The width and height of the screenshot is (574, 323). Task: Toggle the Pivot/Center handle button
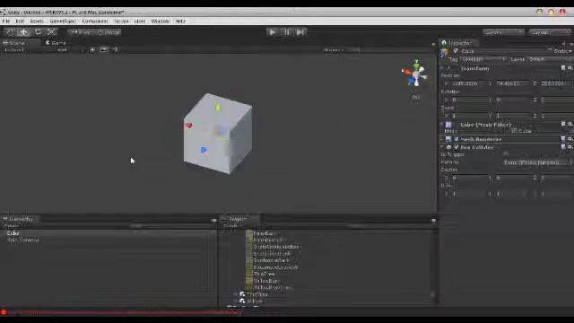82,32
